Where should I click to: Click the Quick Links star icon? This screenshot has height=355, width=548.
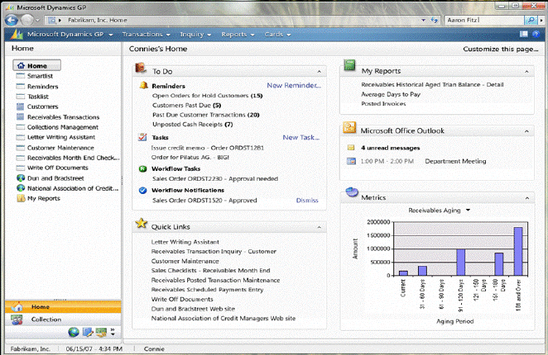pyautogui.click(x=142, y=223)
